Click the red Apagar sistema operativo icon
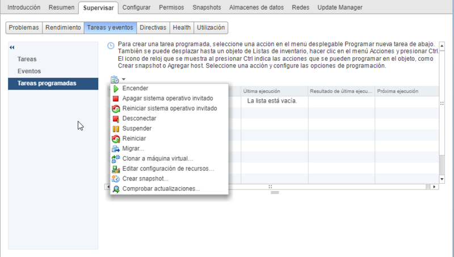The height and width of the screenshot is (257, 454). pyautogui.click(x=116, y=98)
